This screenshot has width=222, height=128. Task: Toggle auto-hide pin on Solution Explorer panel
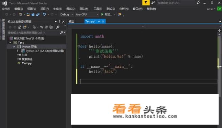[60, 22]
